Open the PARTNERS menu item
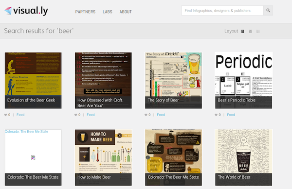This screenshot has height=189, width=292. pos(85,12)
